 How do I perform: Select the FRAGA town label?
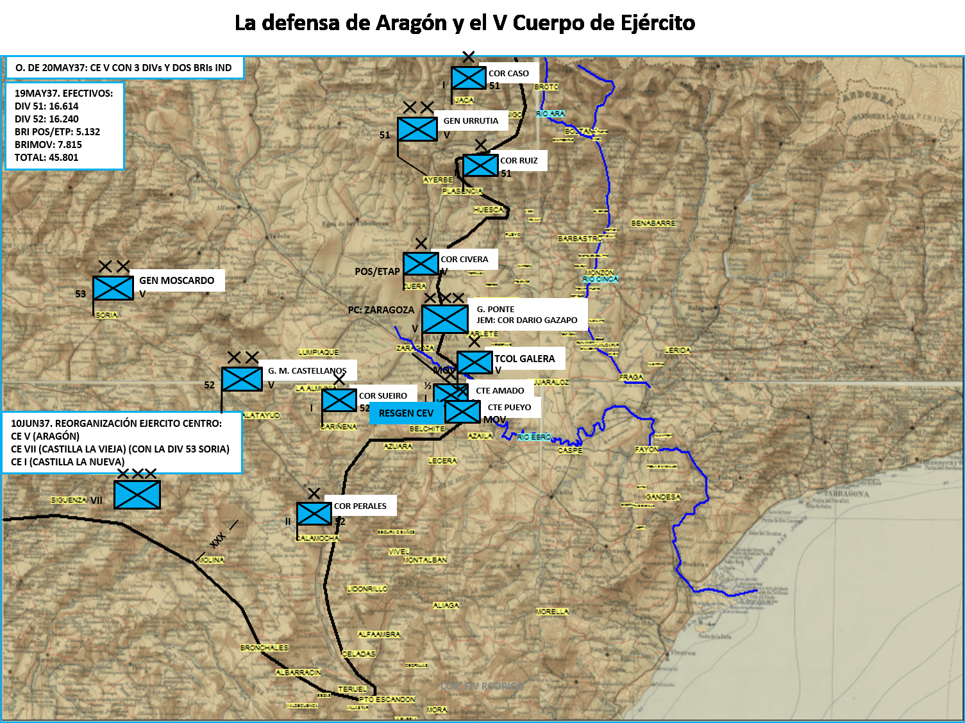[x=631, y=377]
